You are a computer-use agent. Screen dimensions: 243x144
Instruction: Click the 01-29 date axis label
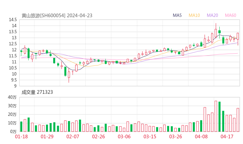point(47,136)
